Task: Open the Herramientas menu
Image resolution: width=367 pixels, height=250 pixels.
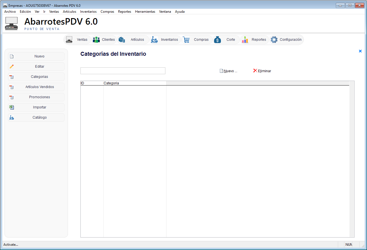Action: click(145, 12)
